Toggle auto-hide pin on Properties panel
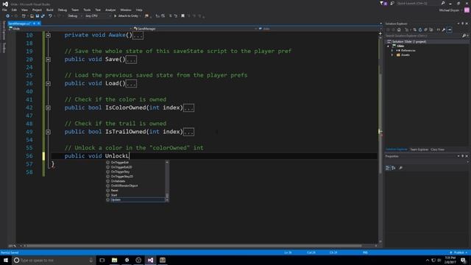 click(463, 156)
